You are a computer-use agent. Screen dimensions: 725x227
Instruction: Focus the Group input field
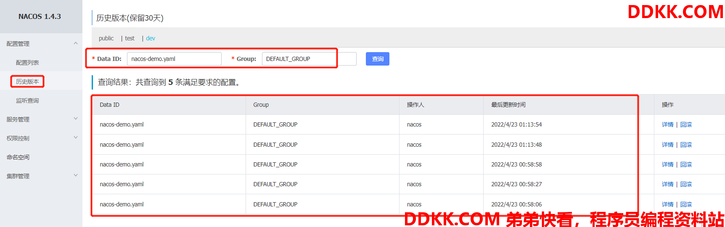[309, 59]
